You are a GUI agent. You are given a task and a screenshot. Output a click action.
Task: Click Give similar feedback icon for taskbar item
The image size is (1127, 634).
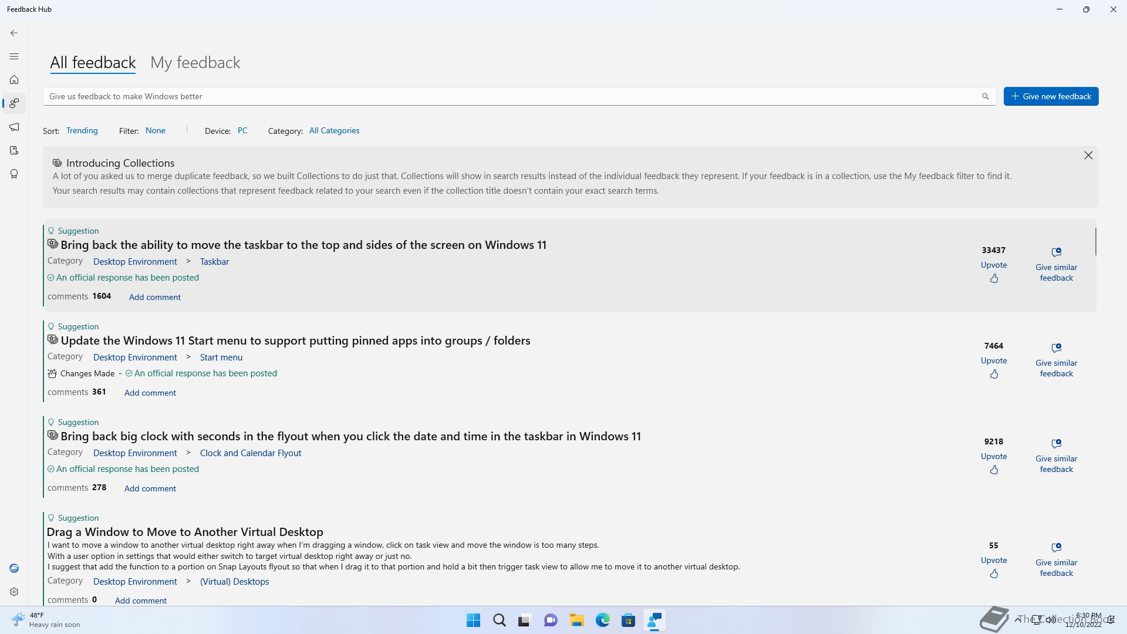click(x=1057, y=252)
